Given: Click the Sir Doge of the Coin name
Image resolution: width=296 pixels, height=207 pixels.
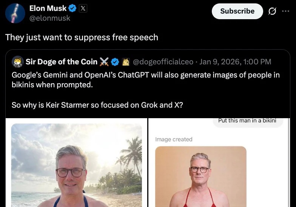Looking at the screenshot, I should pos(62,61).
